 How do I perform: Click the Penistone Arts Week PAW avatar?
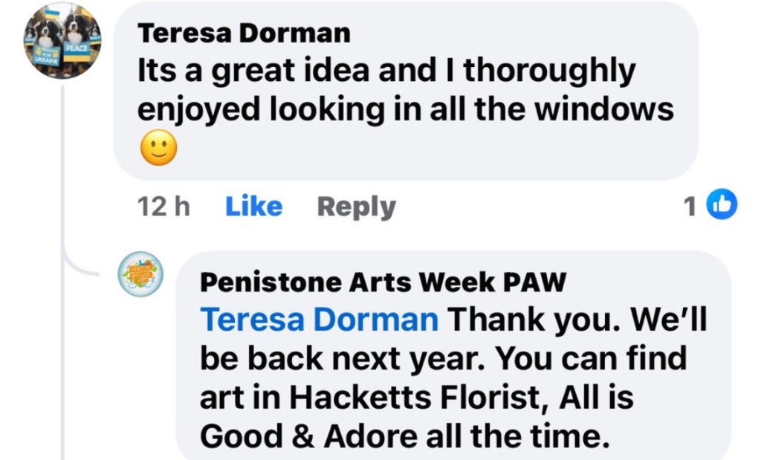[140, 273]
